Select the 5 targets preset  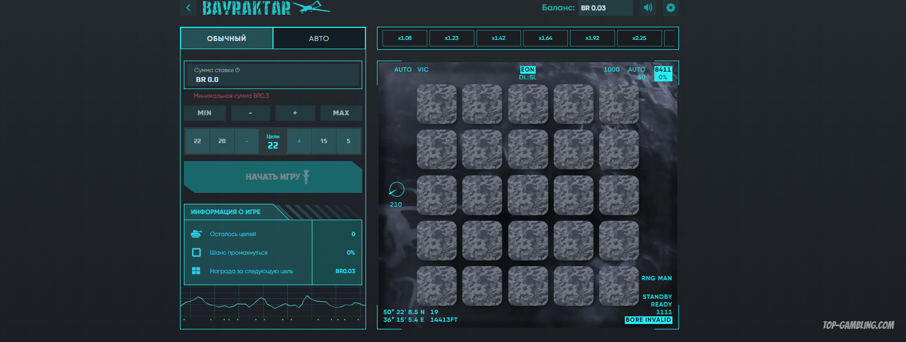349,141
